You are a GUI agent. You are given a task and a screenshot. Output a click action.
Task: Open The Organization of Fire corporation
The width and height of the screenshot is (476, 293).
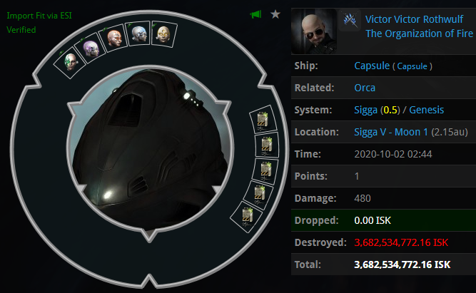(x=419, y=34)
